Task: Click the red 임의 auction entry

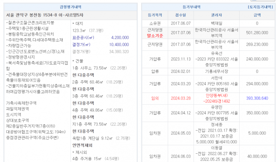Action: [155, 98]
